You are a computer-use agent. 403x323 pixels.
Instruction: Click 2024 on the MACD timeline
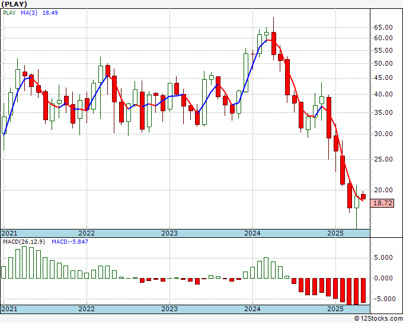coord(252,309)
